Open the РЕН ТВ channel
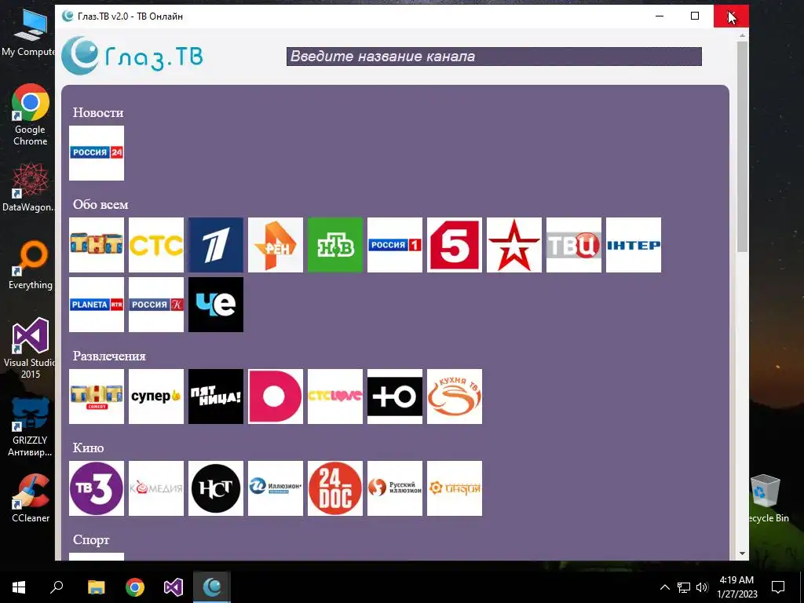 pyautogui.click(x=276, y=245)
